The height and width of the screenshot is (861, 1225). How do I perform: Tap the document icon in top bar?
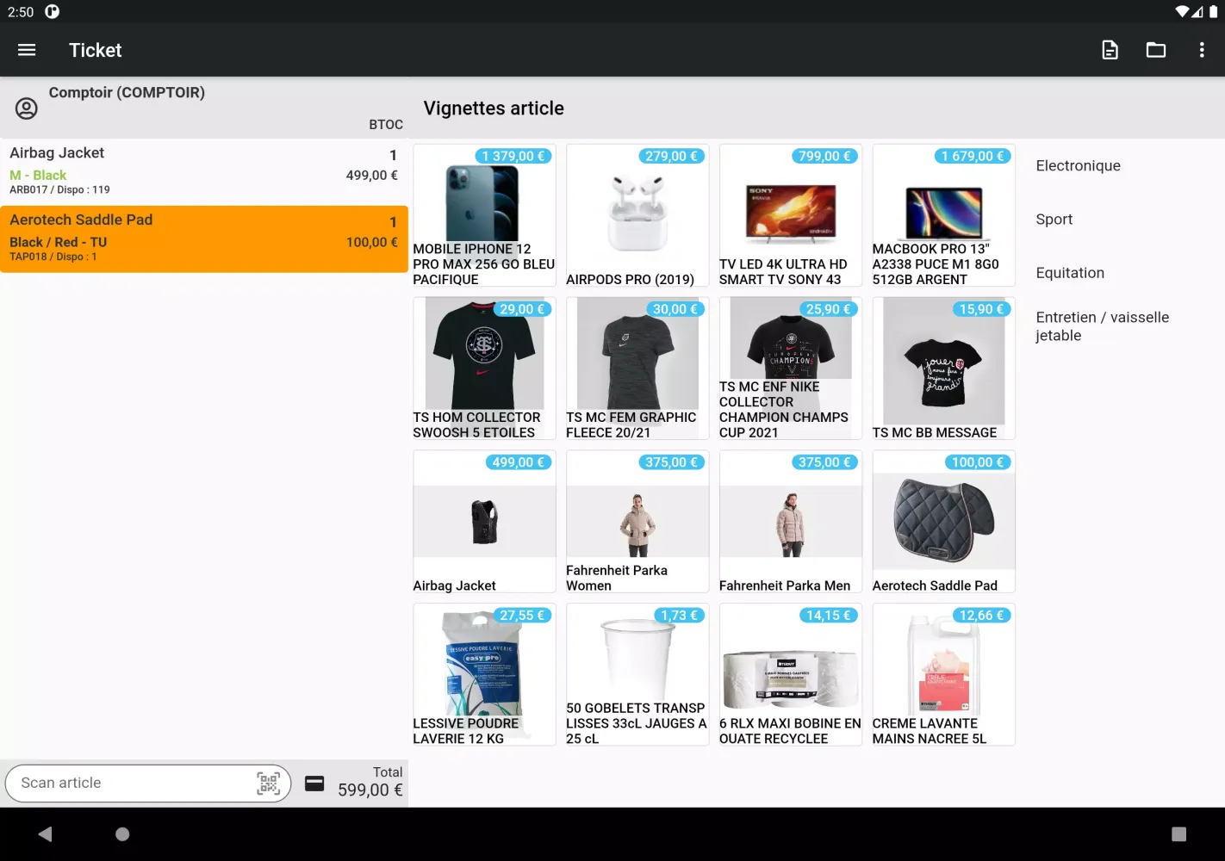[1110, 50]
